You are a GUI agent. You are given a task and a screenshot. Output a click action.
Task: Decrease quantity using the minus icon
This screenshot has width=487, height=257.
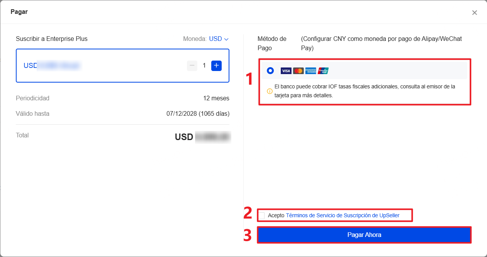point(192,66)
